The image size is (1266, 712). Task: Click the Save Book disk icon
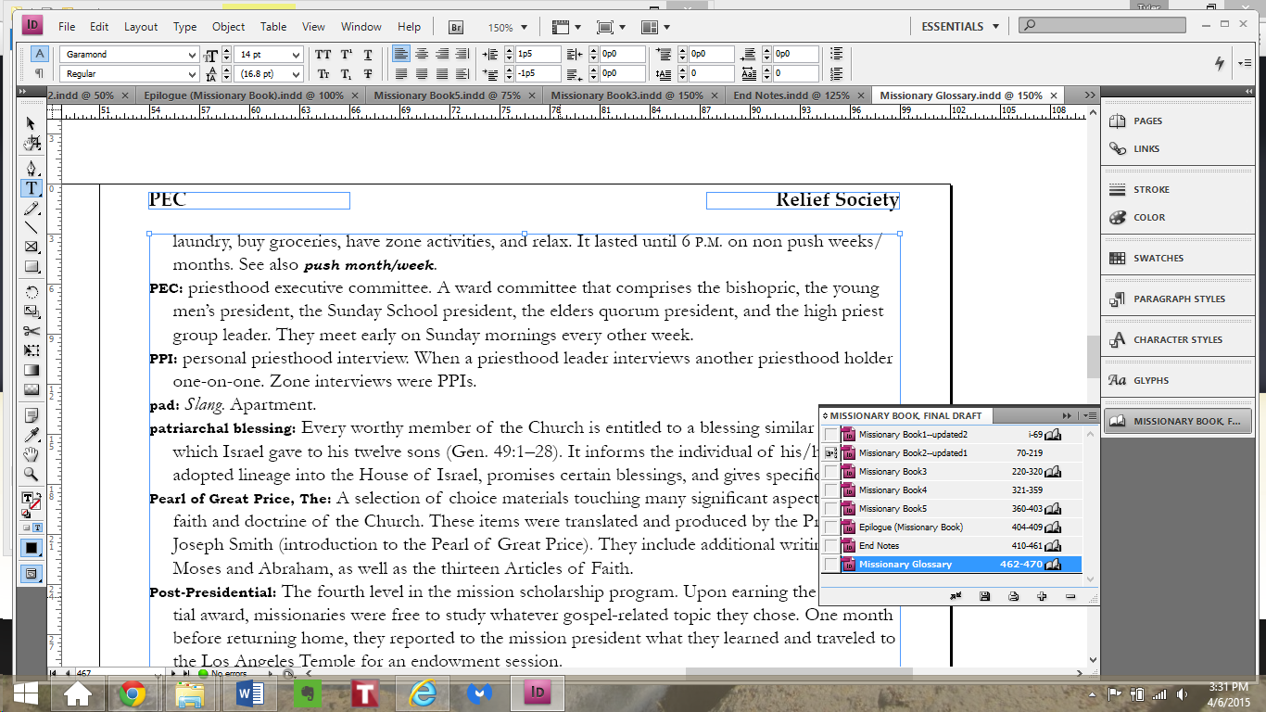pyautogui.click(x=984, y=597)
